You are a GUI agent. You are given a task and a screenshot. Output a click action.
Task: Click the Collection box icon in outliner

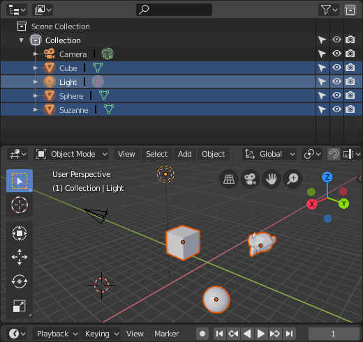pos(36,40)
